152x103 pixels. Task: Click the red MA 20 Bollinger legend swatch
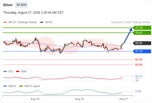5,22
